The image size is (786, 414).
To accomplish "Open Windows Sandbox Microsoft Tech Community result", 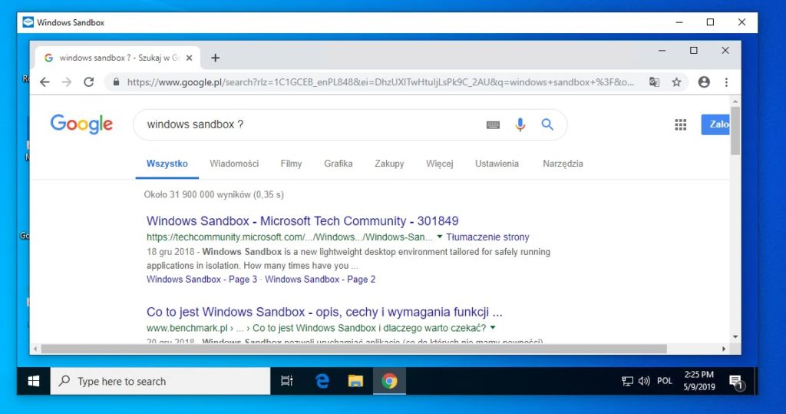I will (302, 220).
